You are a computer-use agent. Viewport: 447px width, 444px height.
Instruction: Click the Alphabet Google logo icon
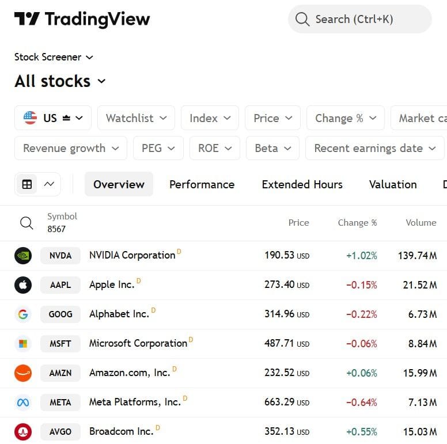[x=23, y=314]
